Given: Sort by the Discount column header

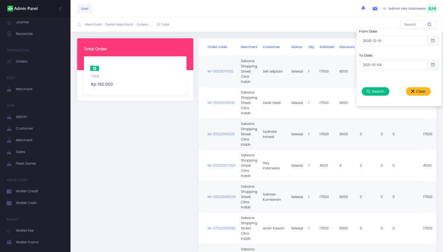Looking at the screenshot, I should tap(347, 47).
